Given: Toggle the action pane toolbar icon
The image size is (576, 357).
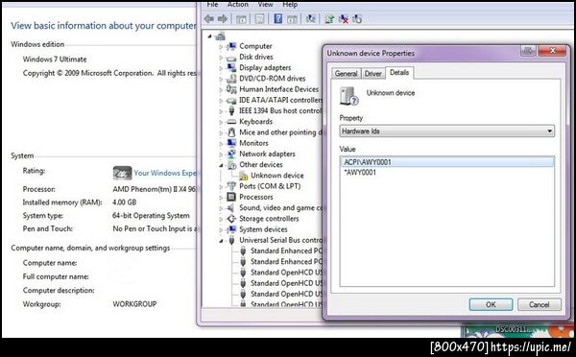Looking at the screenshot, I should pos(292,19).
